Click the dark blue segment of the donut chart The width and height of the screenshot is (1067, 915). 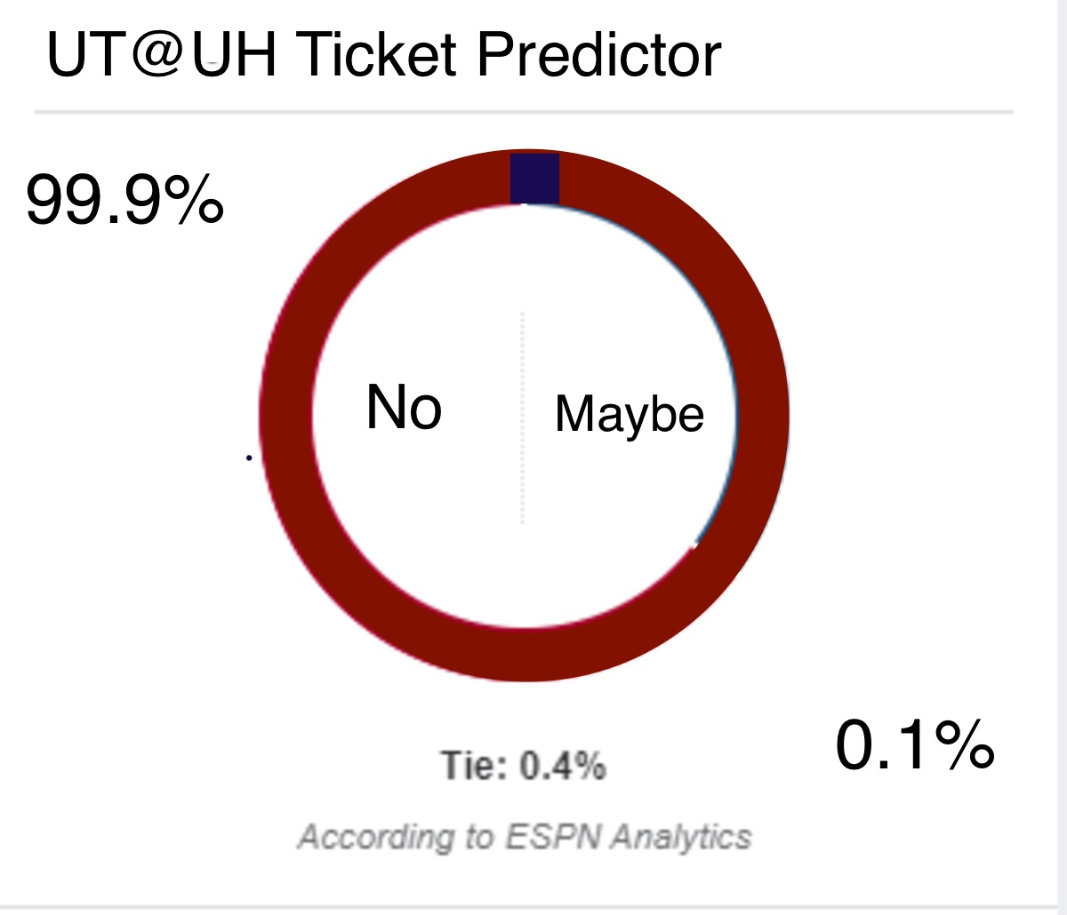pos(534,179)
